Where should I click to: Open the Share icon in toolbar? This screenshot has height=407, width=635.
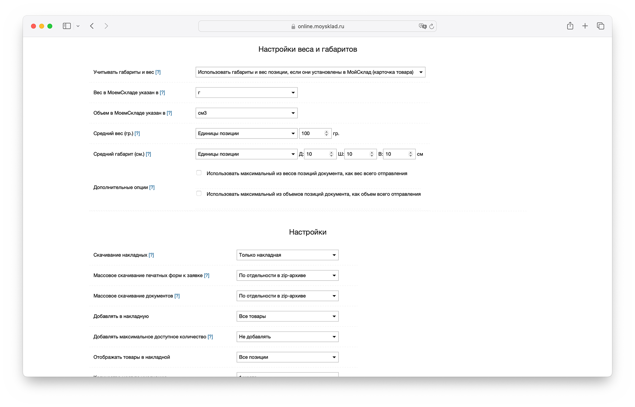570,26
